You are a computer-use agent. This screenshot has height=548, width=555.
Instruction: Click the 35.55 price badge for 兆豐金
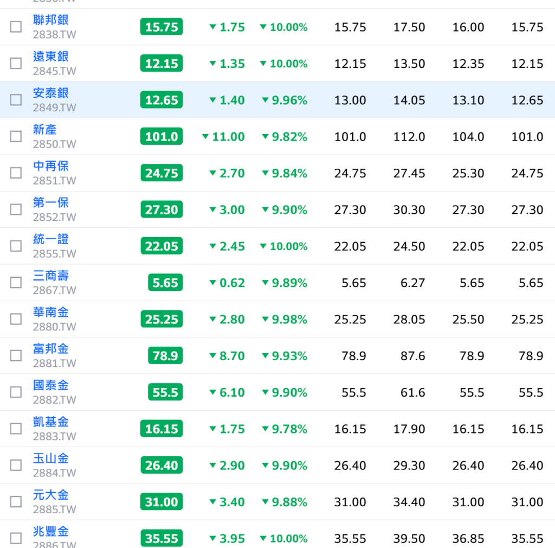[x=161, y=538]
